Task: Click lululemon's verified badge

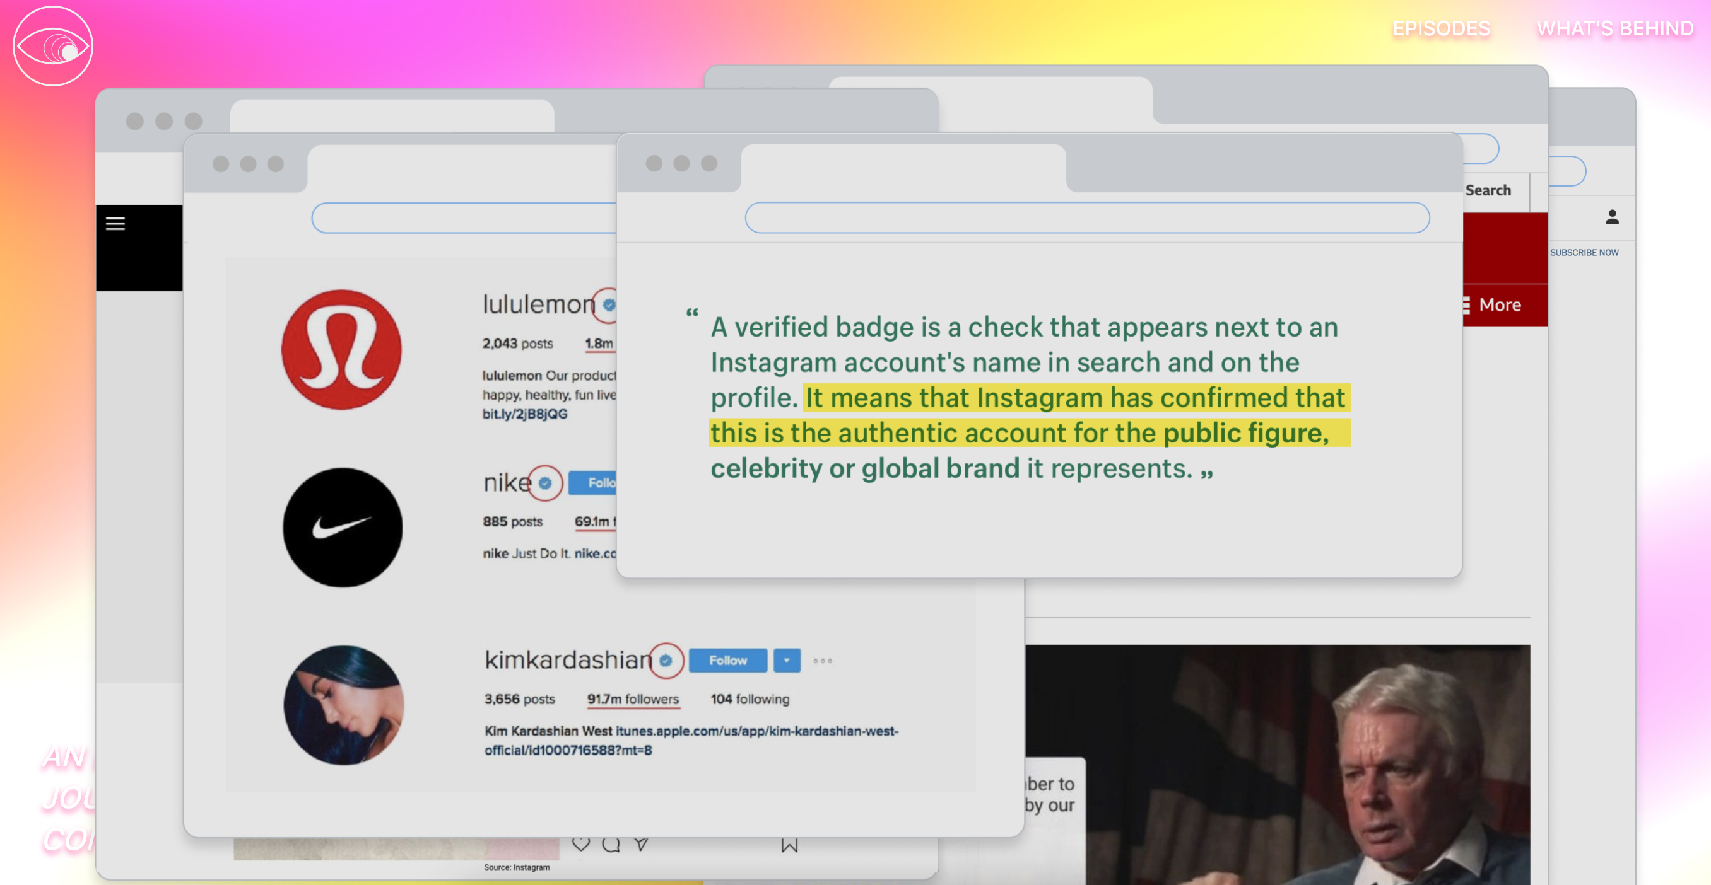Action: coord(608,305)
